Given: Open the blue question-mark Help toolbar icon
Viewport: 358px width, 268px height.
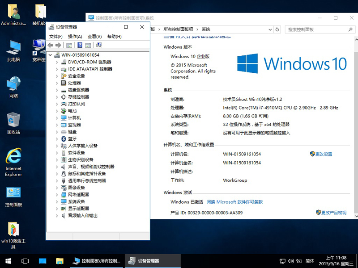Looking at the screenshot, I should point(80,45).
